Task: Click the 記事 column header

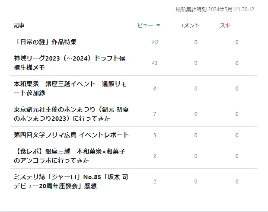Action: [19, 26]
